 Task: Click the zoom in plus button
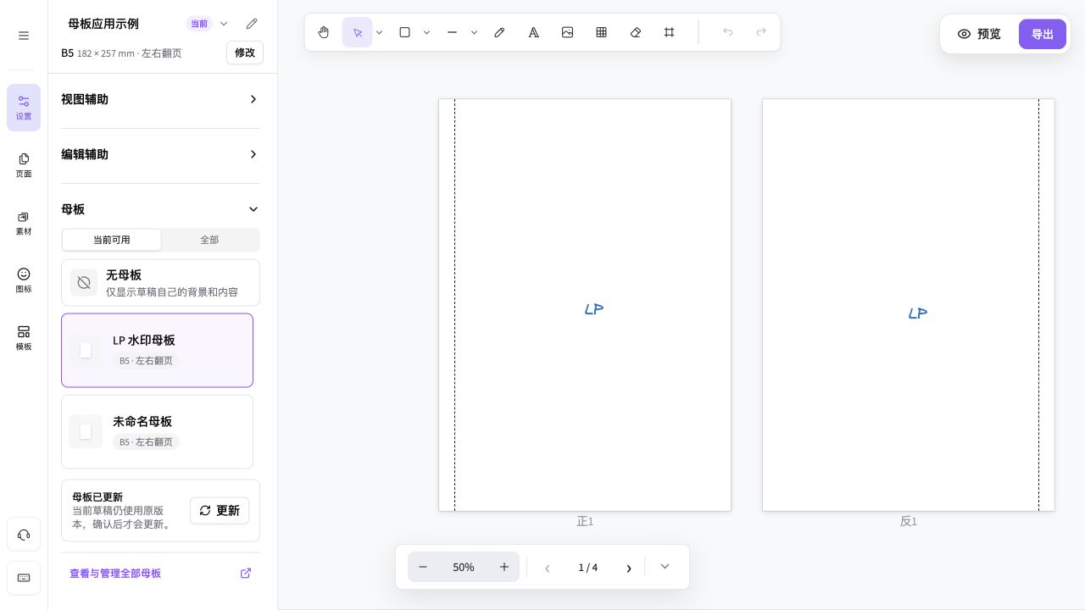click(504, 567)
